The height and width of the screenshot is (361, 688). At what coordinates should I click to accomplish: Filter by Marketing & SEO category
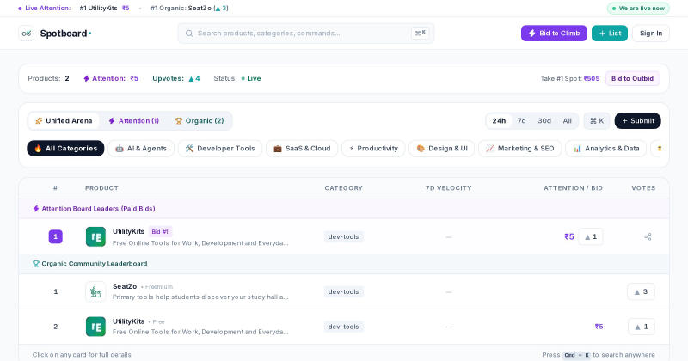click(x=520, y=148)
